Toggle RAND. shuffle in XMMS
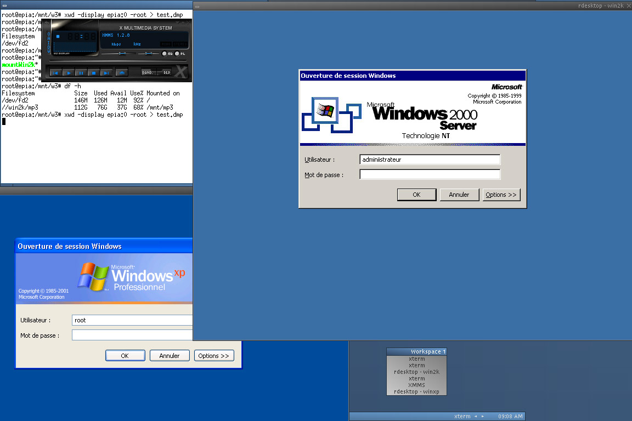This screenshot has height=421, width=632. [149, 72]
